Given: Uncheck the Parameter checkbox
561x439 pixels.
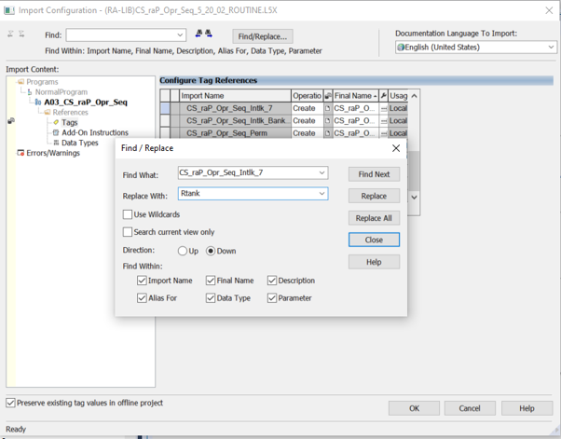Looking at the screenshot, I should pyautogui.click(x=272, y=297).
